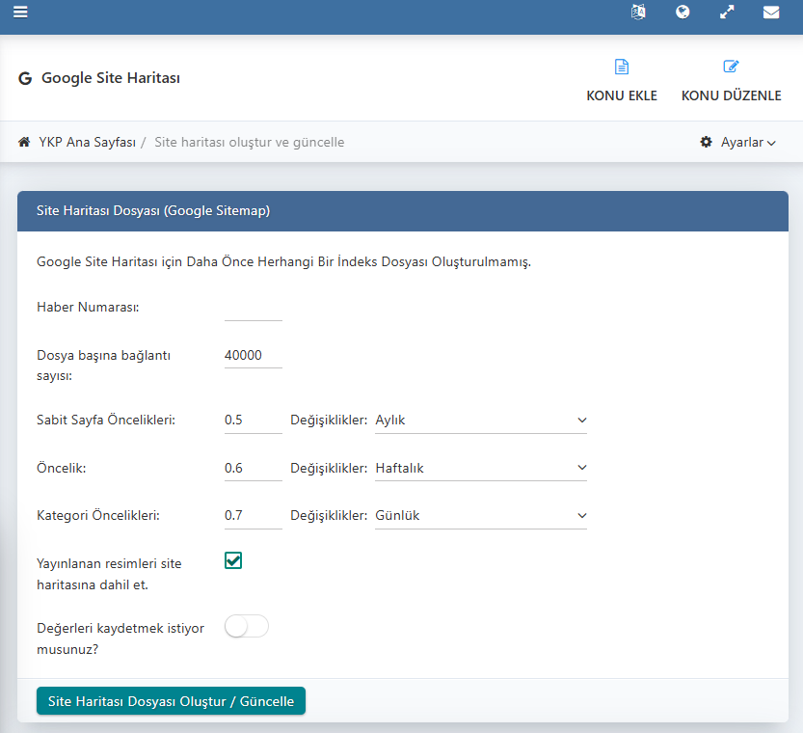Click the Kategori Öncelikleri field showing 0.7
Screen dimensions: 803x733
pos(253,515)
